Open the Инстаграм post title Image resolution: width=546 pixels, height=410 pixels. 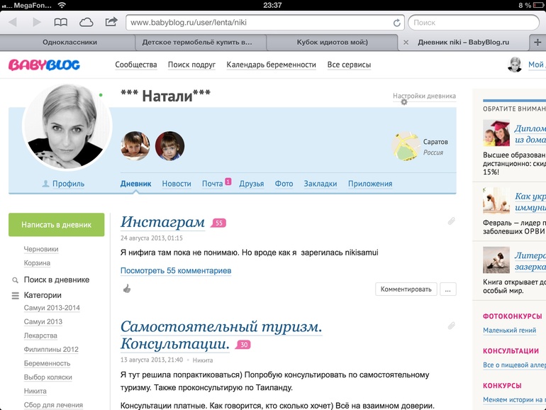pyautogui.click(x=162, y=222)
